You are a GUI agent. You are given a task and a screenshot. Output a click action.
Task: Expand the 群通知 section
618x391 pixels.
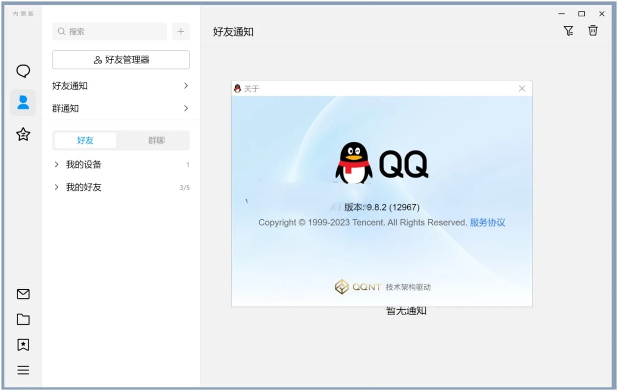click(121, 108)
